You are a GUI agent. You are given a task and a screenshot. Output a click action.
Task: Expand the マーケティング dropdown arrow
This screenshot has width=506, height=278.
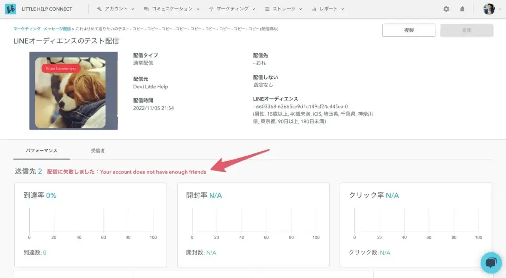253,9
